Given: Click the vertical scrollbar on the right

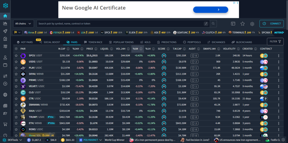Looking at the screenshot, I should [x=287, y=15].
